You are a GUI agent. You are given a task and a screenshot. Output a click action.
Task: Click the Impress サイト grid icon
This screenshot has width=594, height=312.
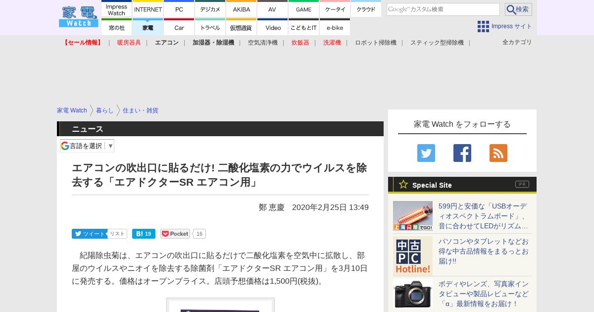483,26
